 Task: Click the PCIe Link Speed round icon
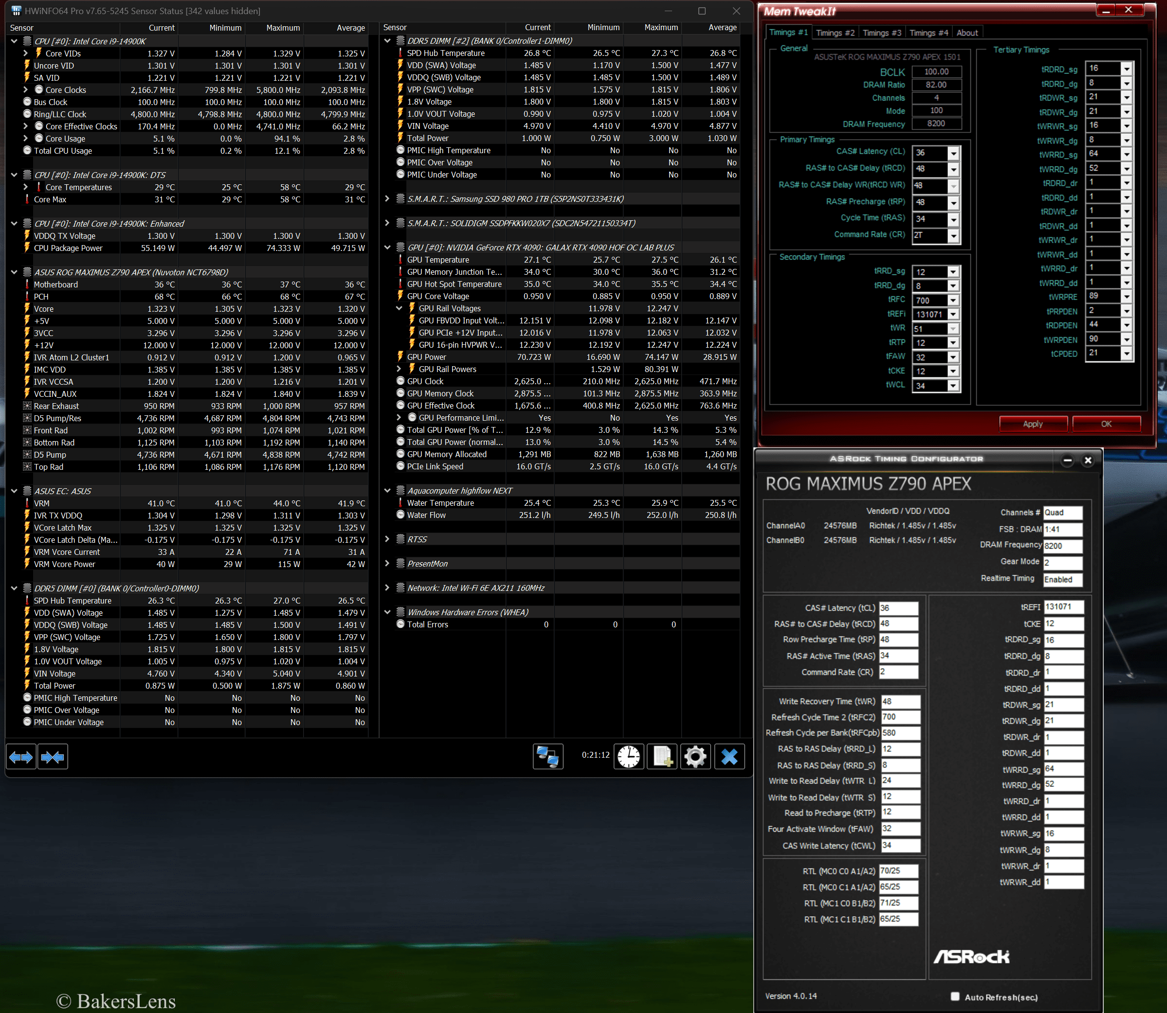401,466
